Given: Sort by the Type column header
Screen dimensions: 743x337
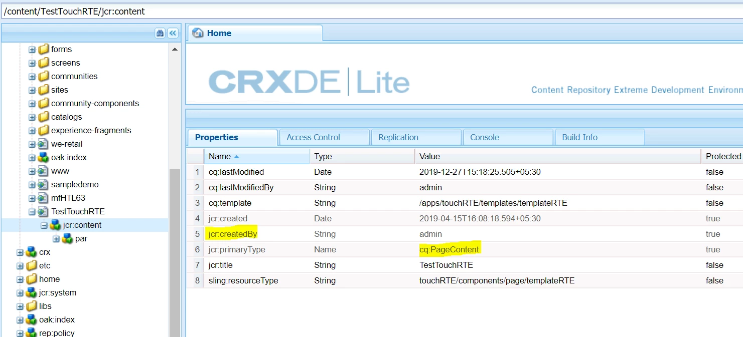Looking at the screenshot, I should point(362,156).
